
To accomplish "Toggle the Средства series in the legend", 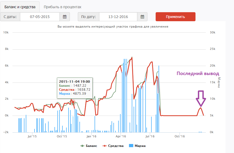I will coord(113,146).
